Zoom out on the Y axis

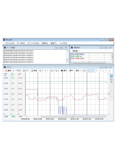coord(45,70)
